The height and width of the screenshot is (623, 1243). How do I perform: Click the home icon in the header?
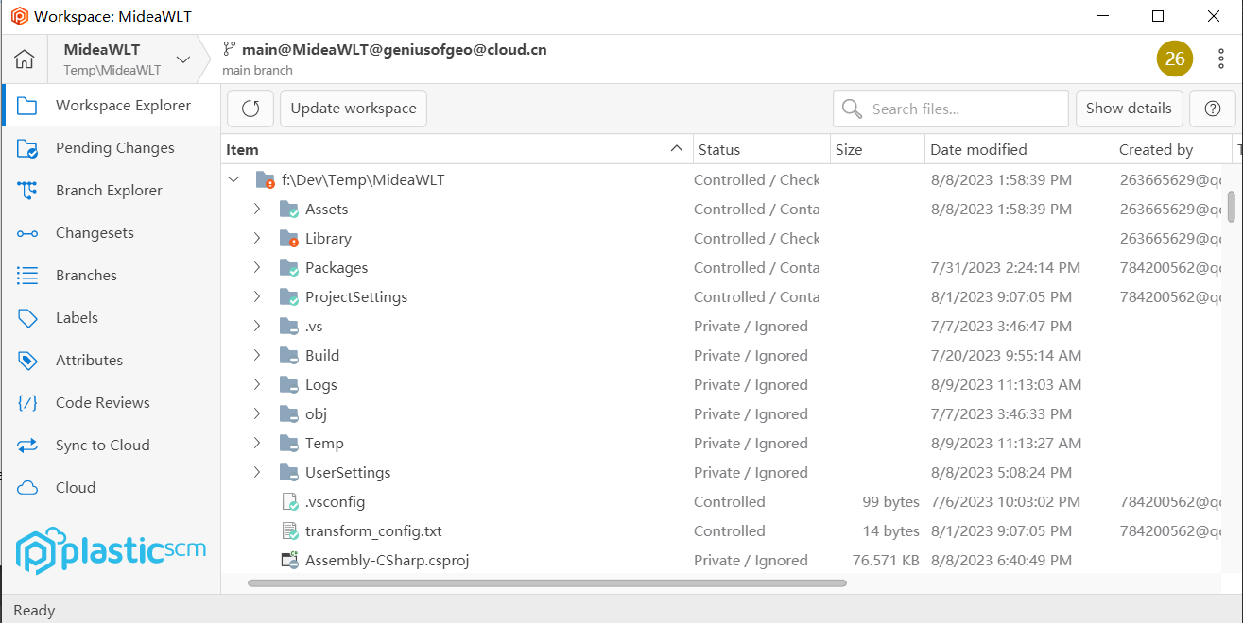click(x=25, y=59)
